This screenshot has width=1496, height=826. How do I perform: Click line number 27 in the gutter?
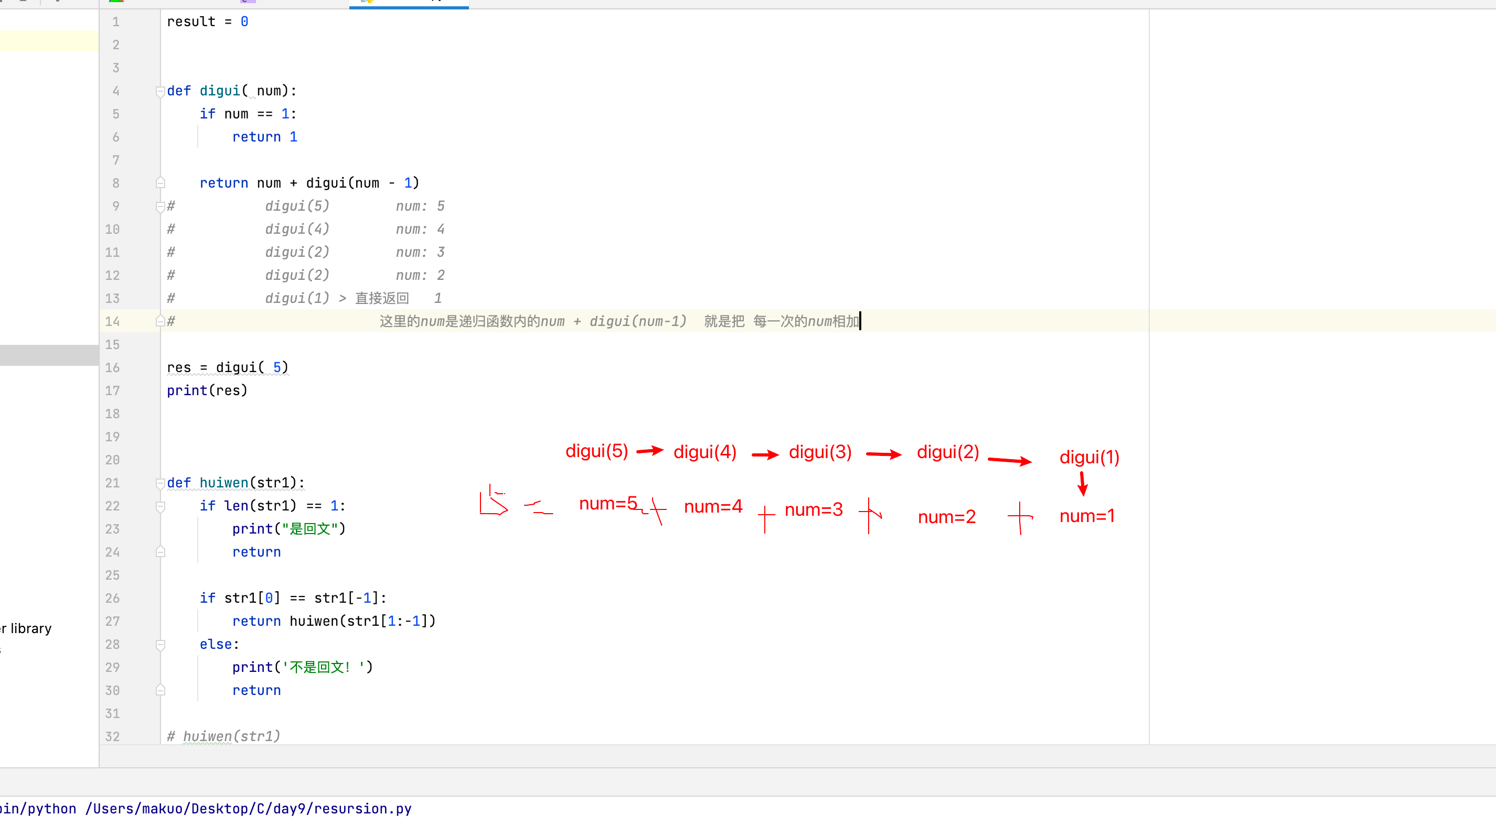tap(113, 622)
